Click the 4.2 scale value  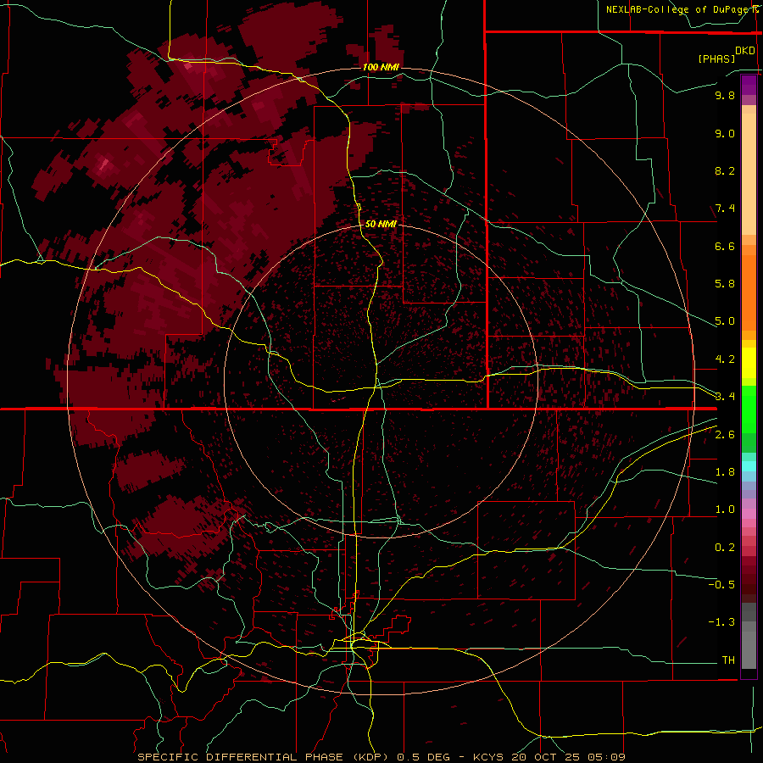tap(725, 359)
